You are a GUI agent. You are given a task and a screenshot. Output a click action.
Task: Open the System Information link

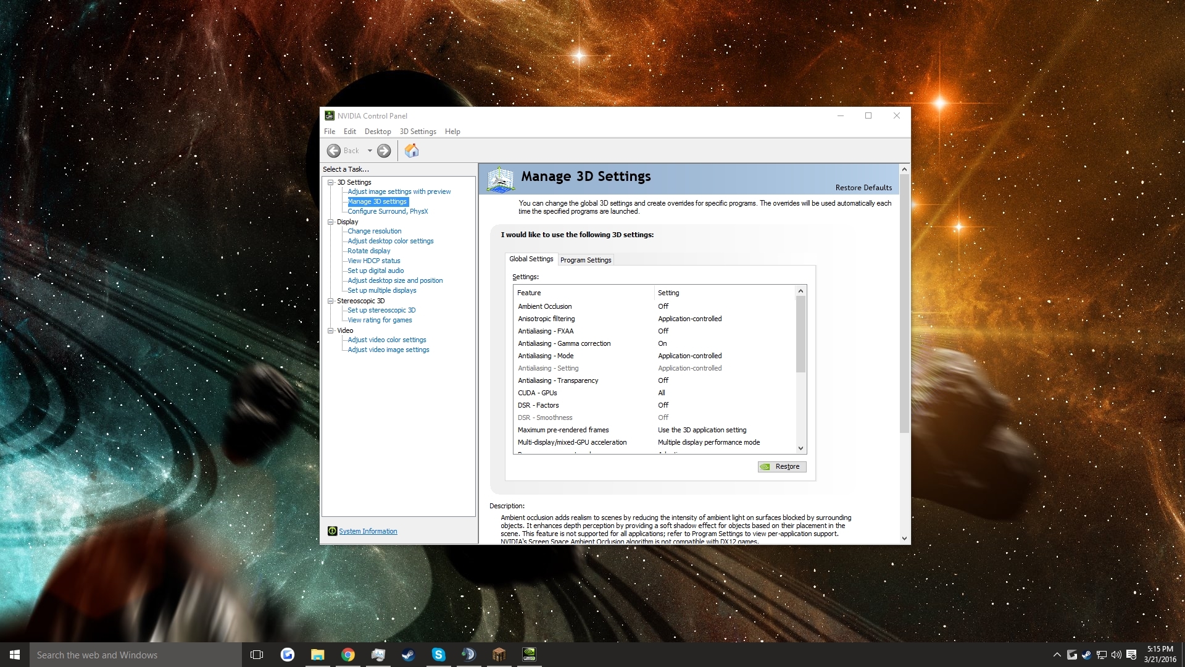tap(368, 531)
